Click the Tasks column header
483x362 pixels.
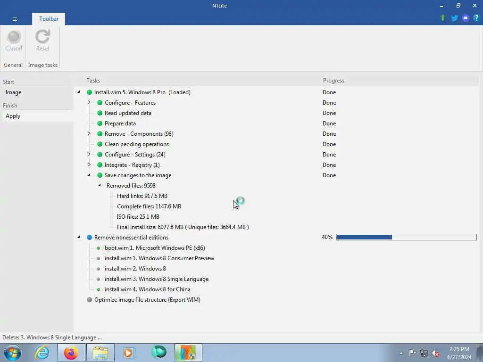93,80
